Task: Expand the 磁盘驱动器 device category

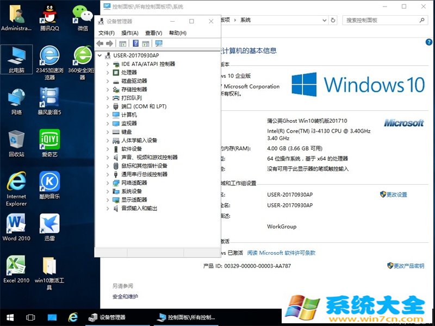Action: [x=108, y=81]
